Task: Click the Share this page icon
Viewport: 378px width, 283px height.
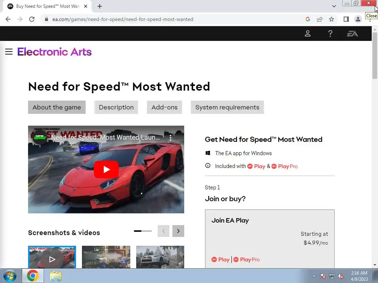Action: pos(320,19)
